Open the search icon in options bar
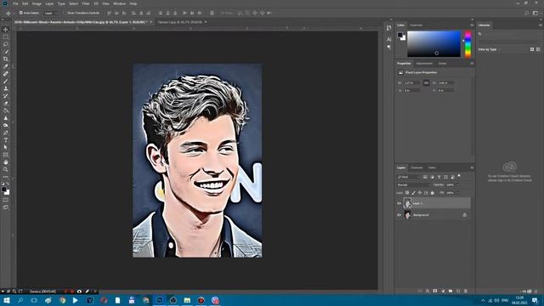This screenshot has width=544, height=306. click(527, 14)
